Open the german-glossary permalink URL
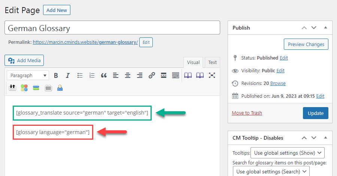This screenshot has height=176, width=337. point(85,42)
